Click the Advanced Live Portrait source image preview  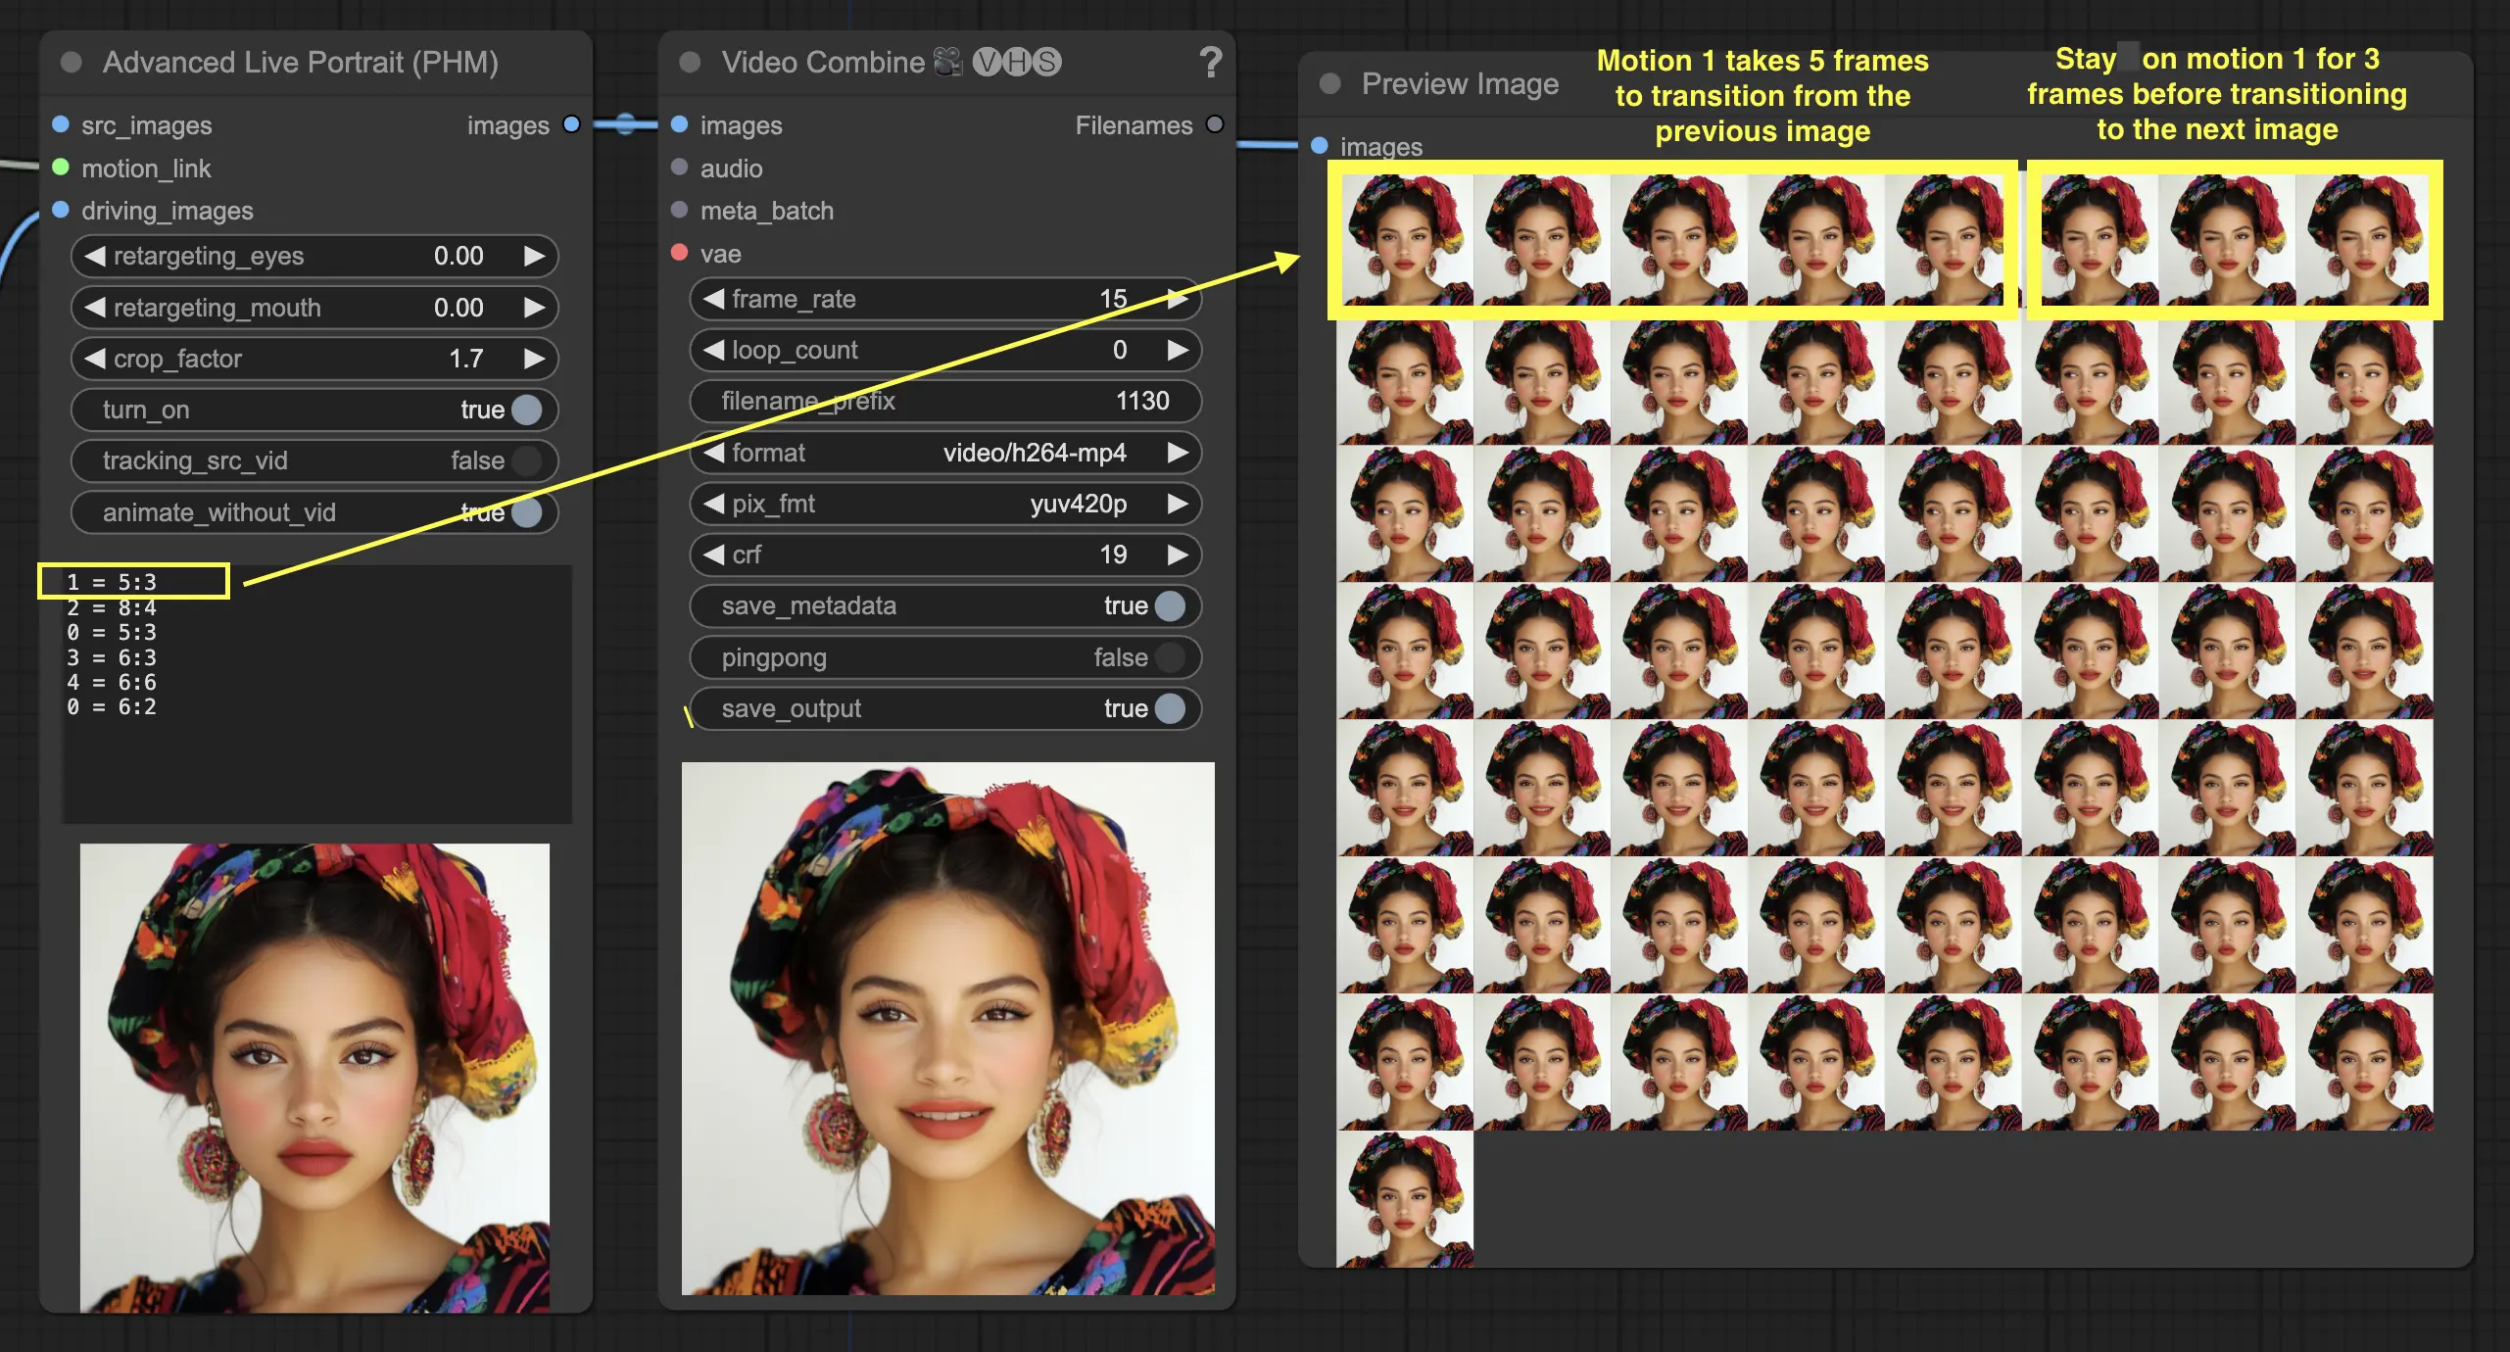point(314,1078)
